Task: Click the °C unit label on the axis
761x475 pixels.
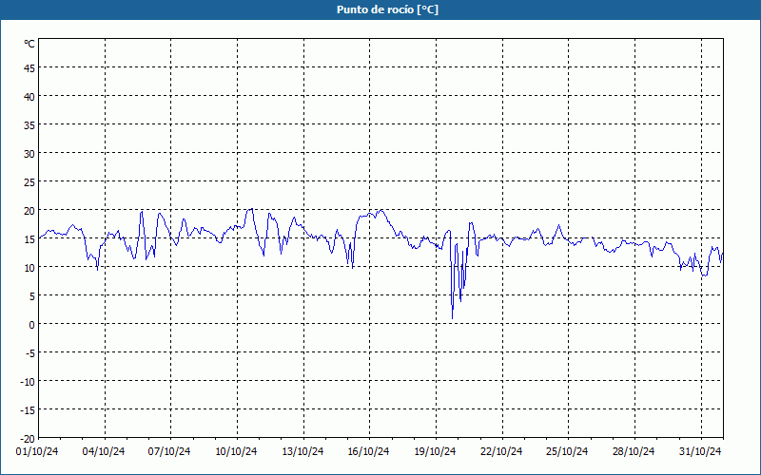Action: click(29, 44)
